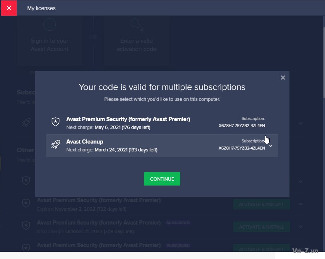Expand the chevron on the October 21, 2022 license row
Viewport: 325px width, 259px height.
(301, 226)
